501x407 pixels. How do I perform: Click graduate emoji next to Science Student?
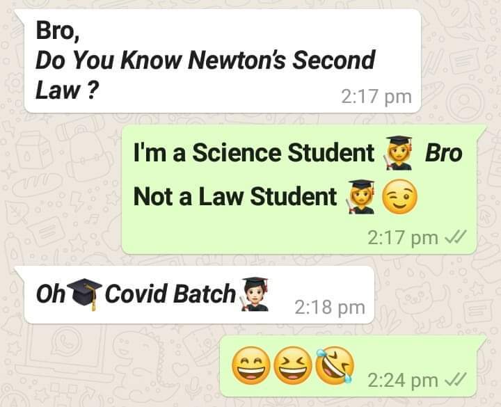click(x=399, y=153)
